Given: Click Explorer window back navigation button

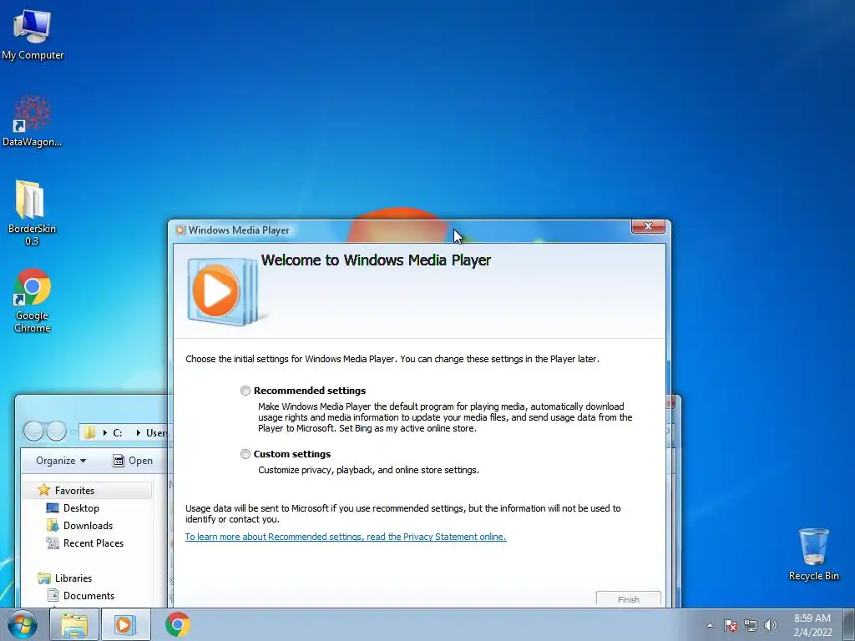Looking at the screenshot, I should point(33,432).
